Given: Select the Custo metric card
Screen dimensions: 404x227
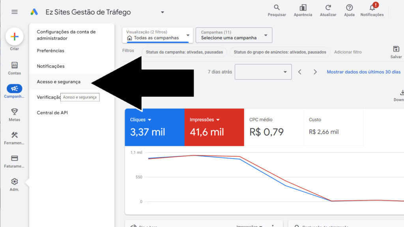Looking at the screenshot, I should click(333, 127).
